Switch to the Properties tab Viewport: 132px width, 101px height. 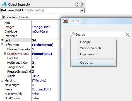[x=10, y=17]
